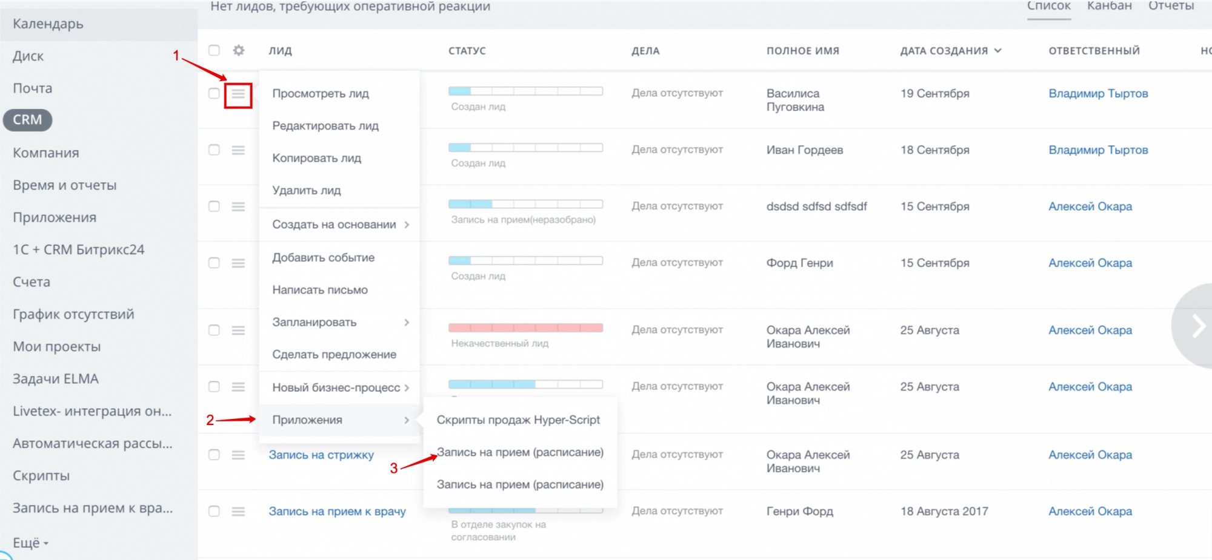Expand the Ещё sidebar section
The height and width of the screenshot is (560, 1212).
pos(30,543)
